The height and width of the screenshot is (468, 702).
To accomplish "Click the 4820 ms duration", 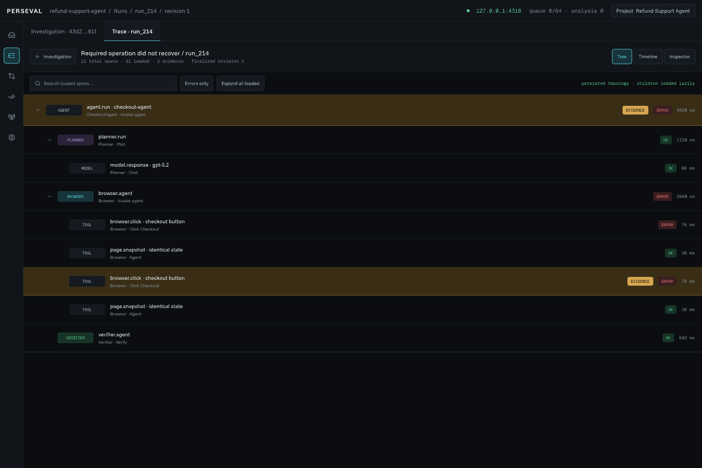I will (686, 110).
